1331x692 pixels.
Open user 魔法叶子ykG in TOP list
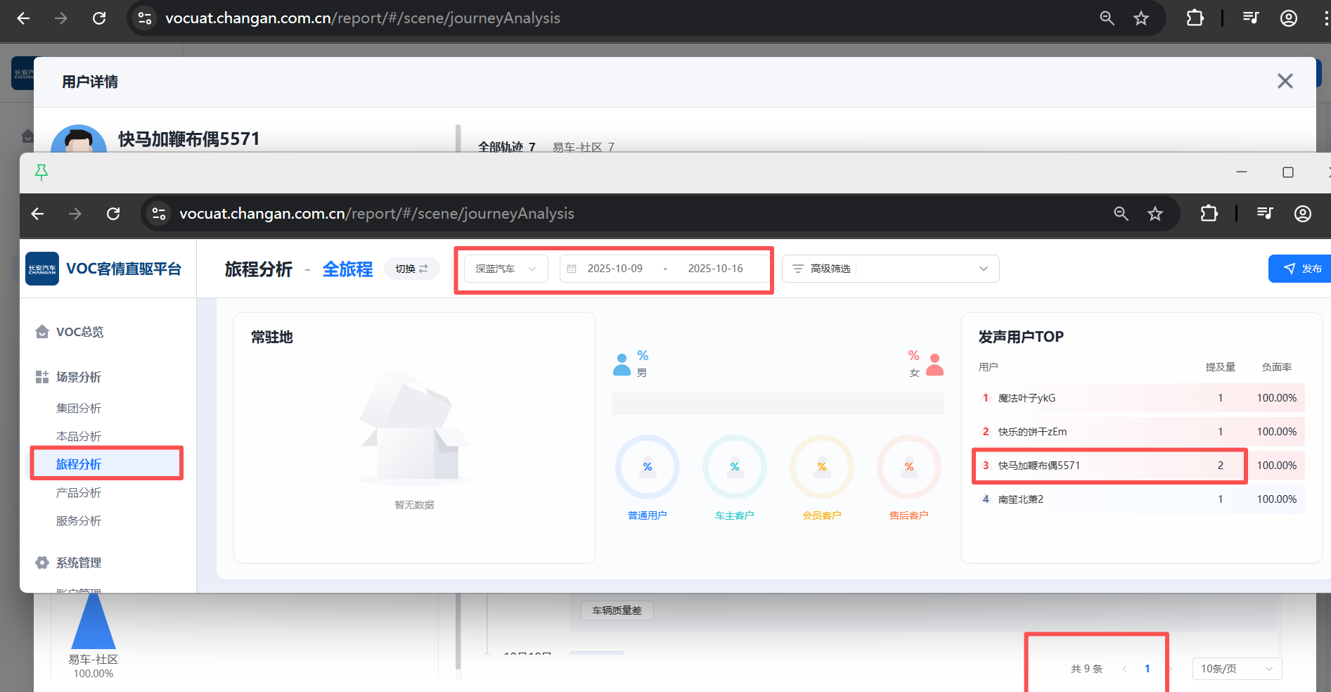[1027, 398]
